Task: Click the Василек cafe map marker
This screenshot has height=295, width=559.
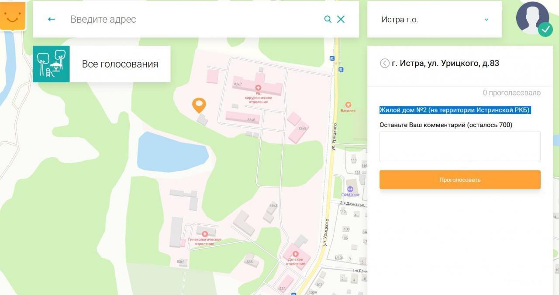Action: [x=348, y=105]
